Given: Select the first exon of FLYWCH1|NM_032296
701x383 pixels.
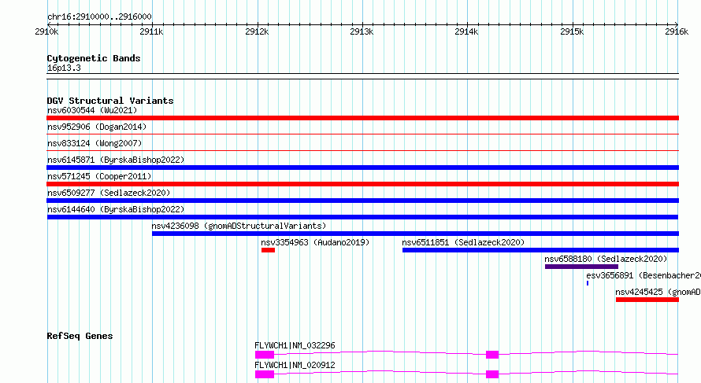Looking at the screenshot, I should 265,355.
